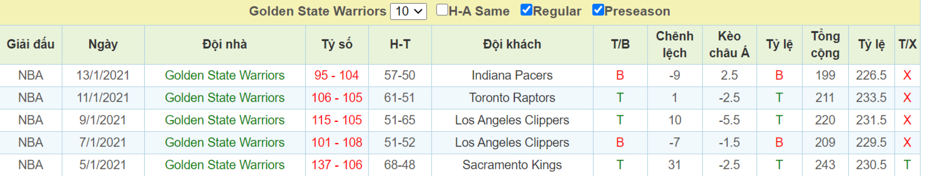Open the 137 - 106 score details

point(337,165)
